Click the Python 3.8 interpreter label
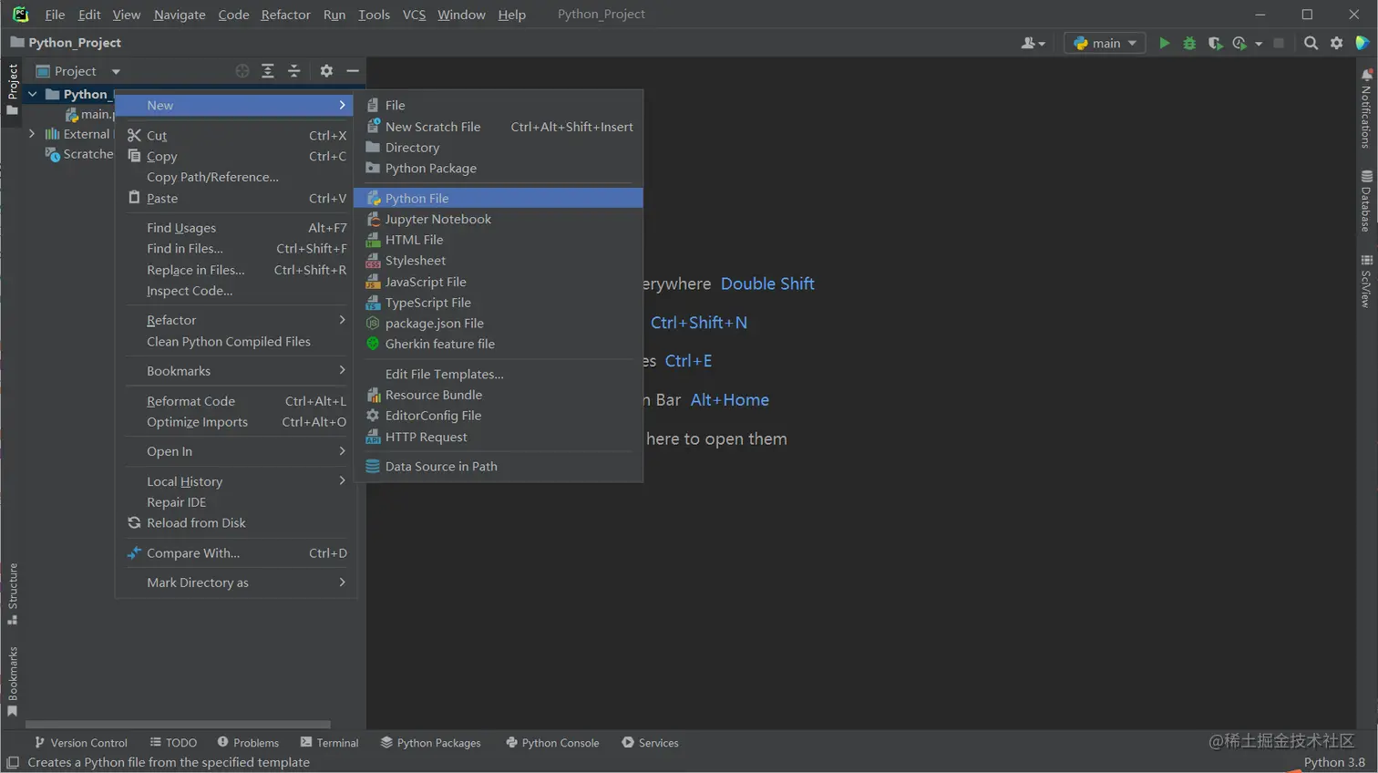 point(1333,762)
